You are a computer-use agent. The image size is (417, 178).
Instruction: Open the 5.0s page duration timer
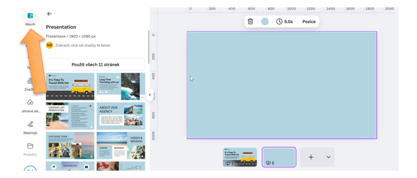[x=284, y=22]
